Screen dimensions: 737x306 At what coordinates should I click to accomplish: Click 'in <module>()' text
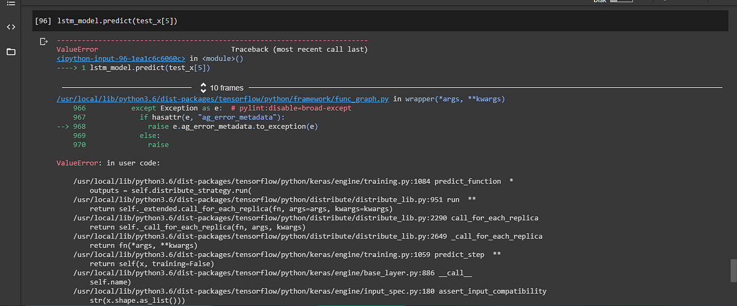[x=217, y=59]
